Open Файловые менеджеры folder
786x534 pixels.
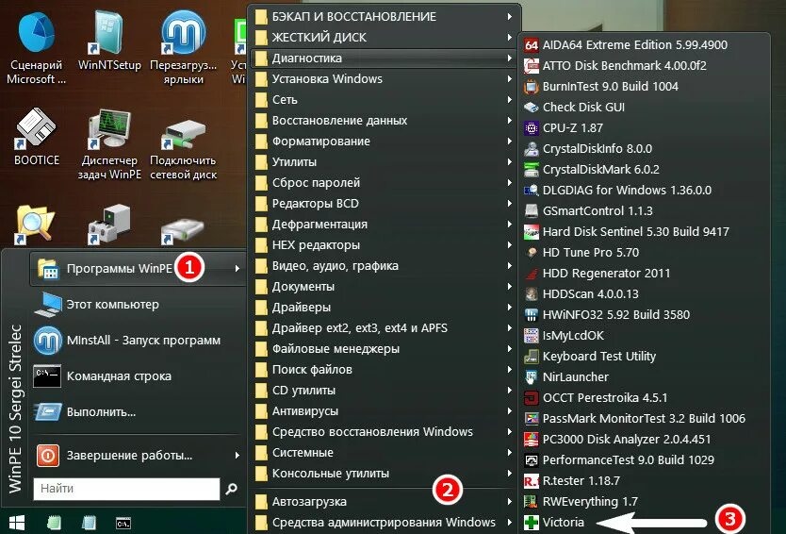point(385,349)
